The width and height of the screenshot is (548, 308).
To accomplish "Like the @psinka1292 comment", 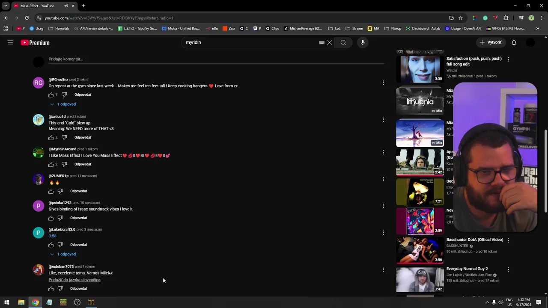I will pos(51,218).
